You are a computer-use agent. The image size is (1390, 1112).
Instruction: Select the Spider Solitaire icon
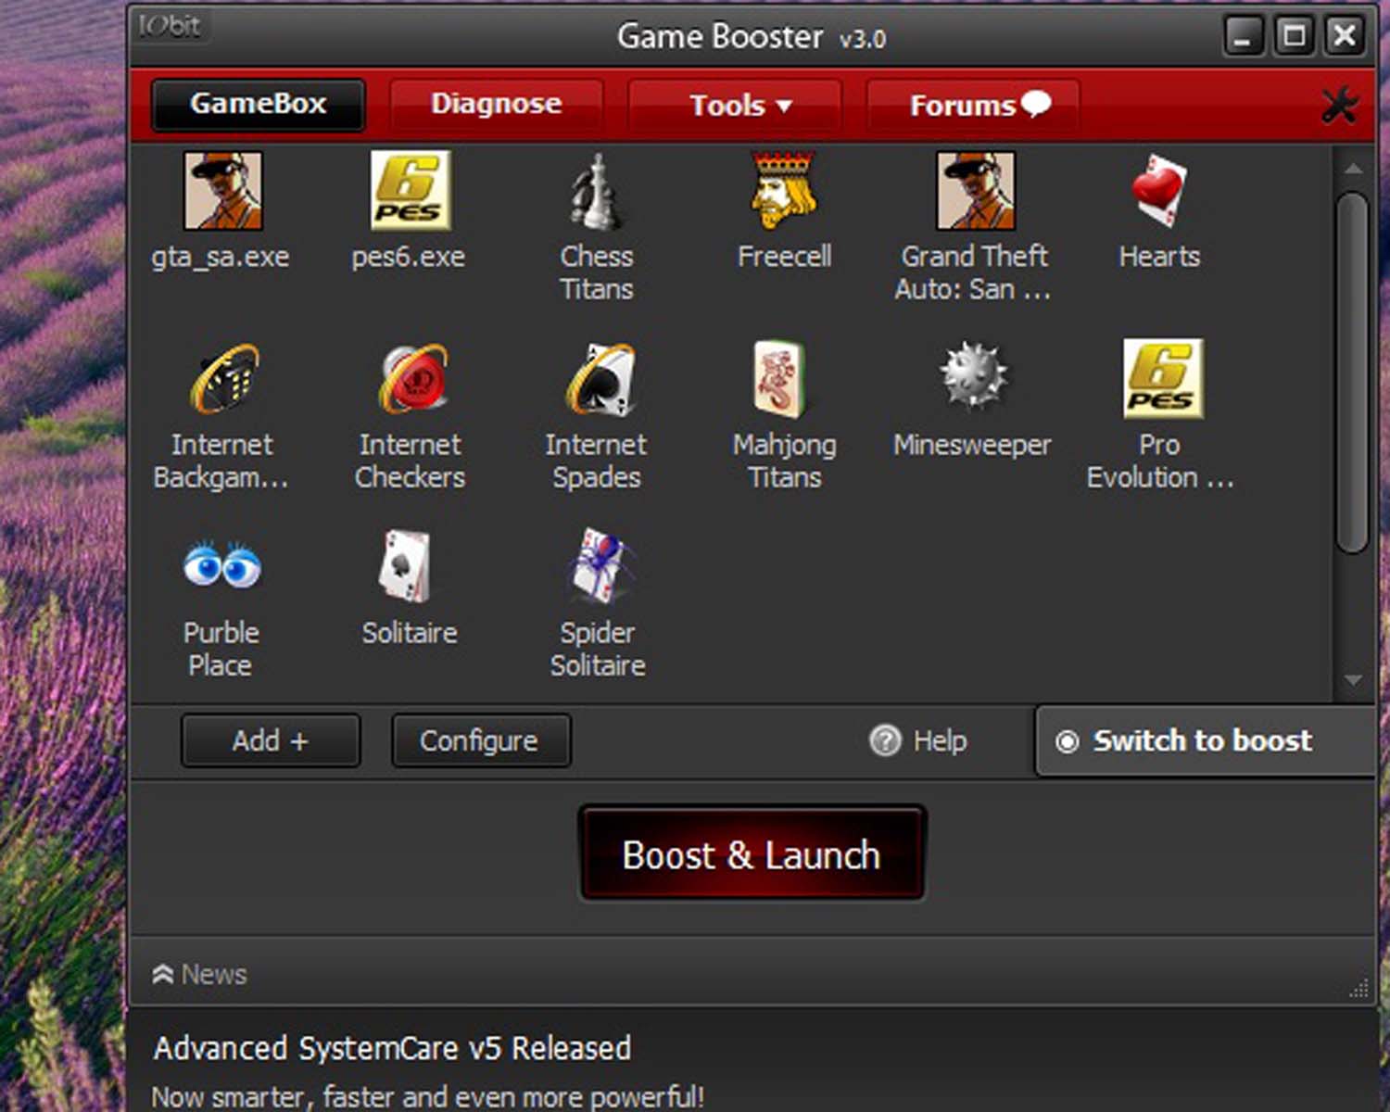pyautogui.click(x=601, y=566)
